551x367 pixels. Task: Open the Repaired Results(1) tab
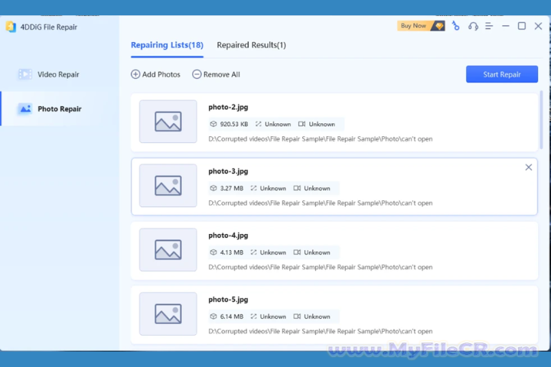pos(251,45)
